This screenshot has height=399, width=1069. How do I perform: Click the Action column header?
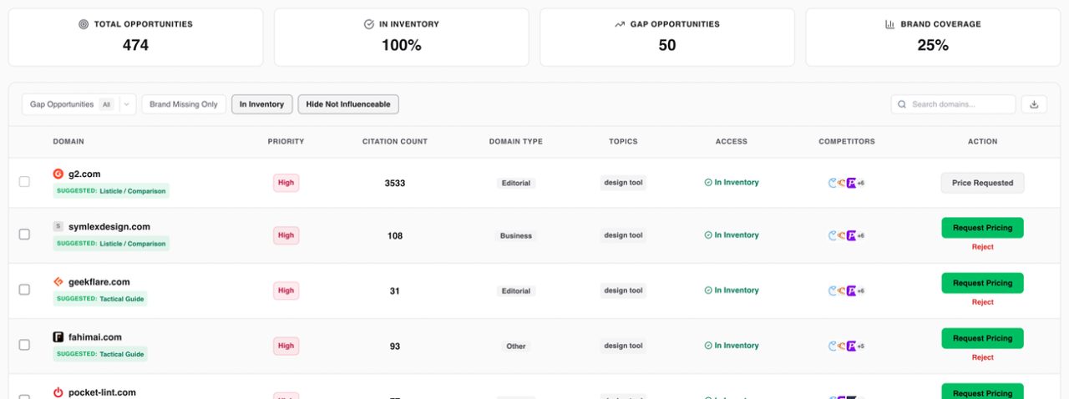983,141
